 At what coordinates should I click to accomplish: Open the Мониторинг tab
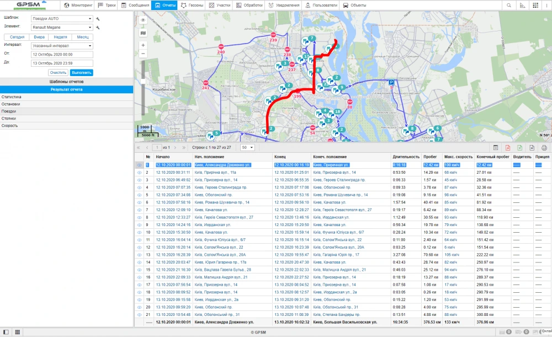click(x=78, y=6)
